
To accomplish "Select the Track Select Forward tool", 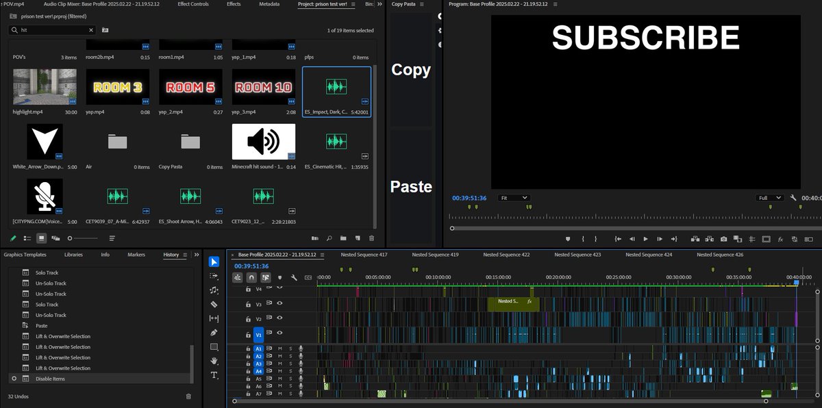I will 214,276.
